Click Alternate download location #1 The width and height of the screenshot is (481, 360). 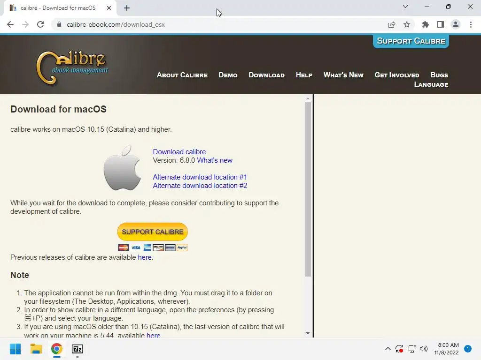click(x=200, y=177)
